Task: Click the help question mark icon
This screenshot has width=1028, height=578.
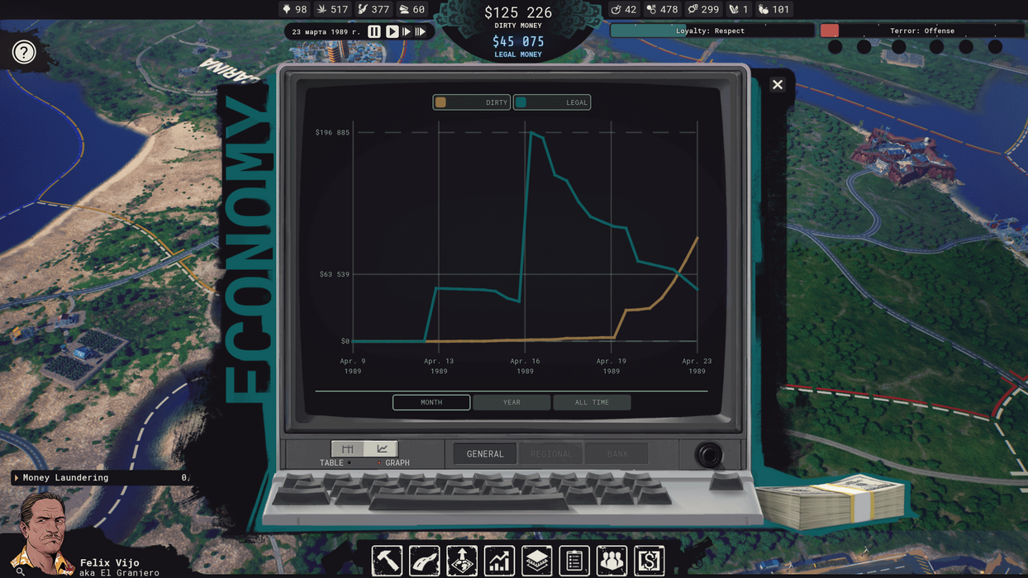Action: click(24, 53)
